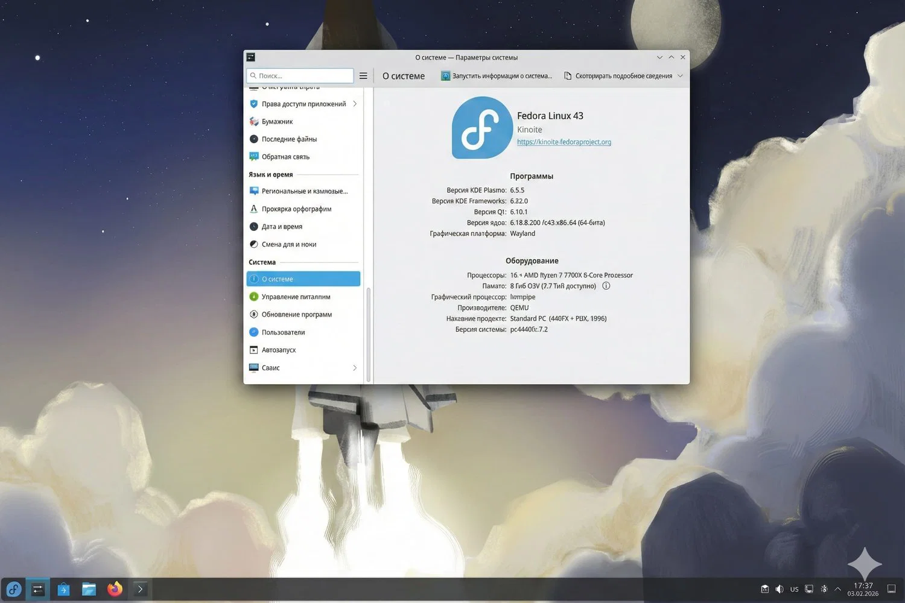905x603 pixels.
Task: Select Бумажник (Wallet) in the sidebar
Action: [277, 121]
